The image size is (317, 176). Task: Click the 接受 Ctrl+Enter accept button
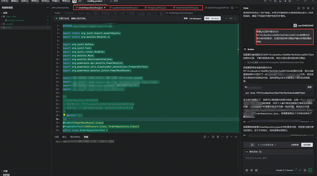(x=212, y=18)
